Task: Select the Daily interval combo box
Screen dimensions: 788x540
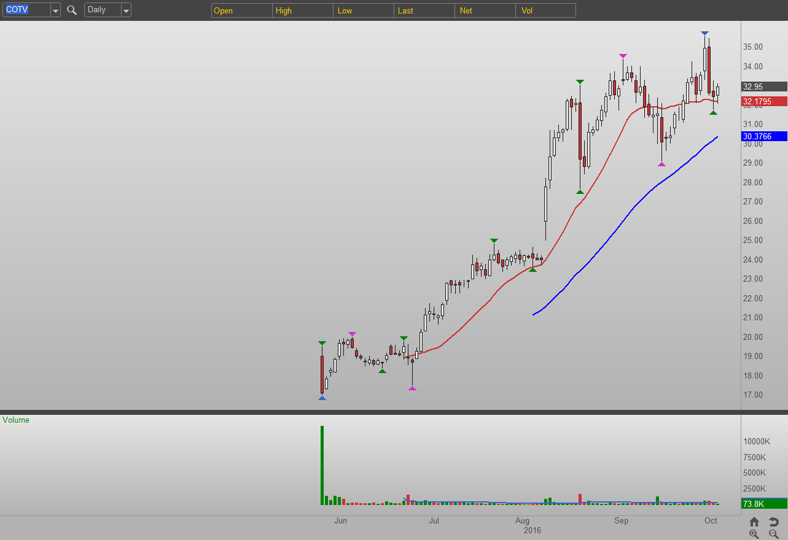Action: (x=107, y=10)
